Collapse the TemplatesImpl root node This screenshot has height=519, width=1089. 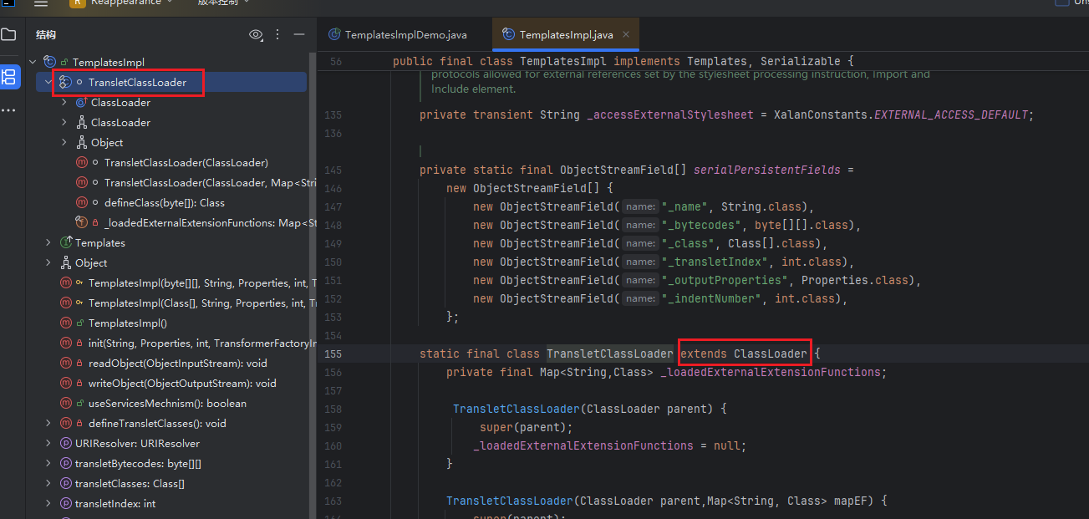(x=33, y=63)
